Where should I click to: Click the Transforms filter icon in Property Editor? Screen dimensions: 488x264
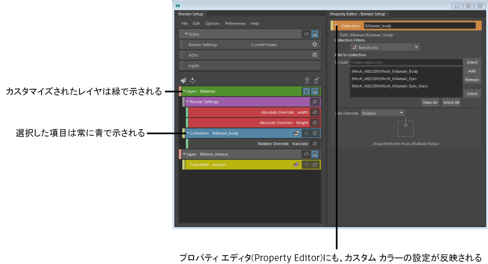point(354,47)
